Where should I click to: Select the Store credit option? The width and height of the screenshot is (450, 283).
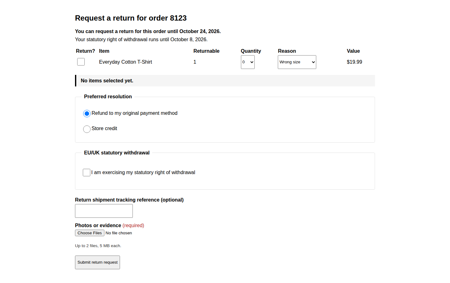point(87,129)
